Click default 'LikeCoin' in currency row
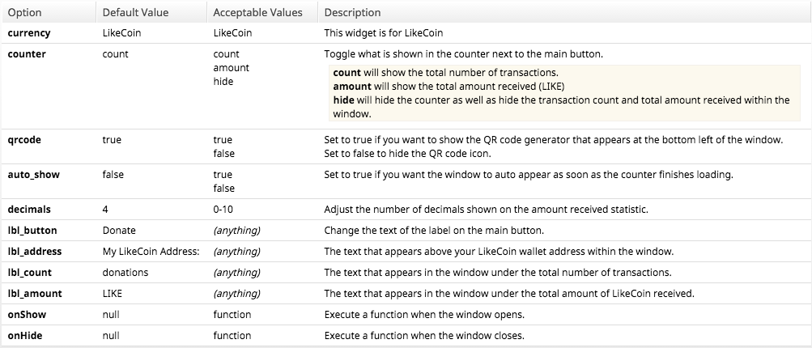This screenshot has width=812, height=348. tap(121, 33)
